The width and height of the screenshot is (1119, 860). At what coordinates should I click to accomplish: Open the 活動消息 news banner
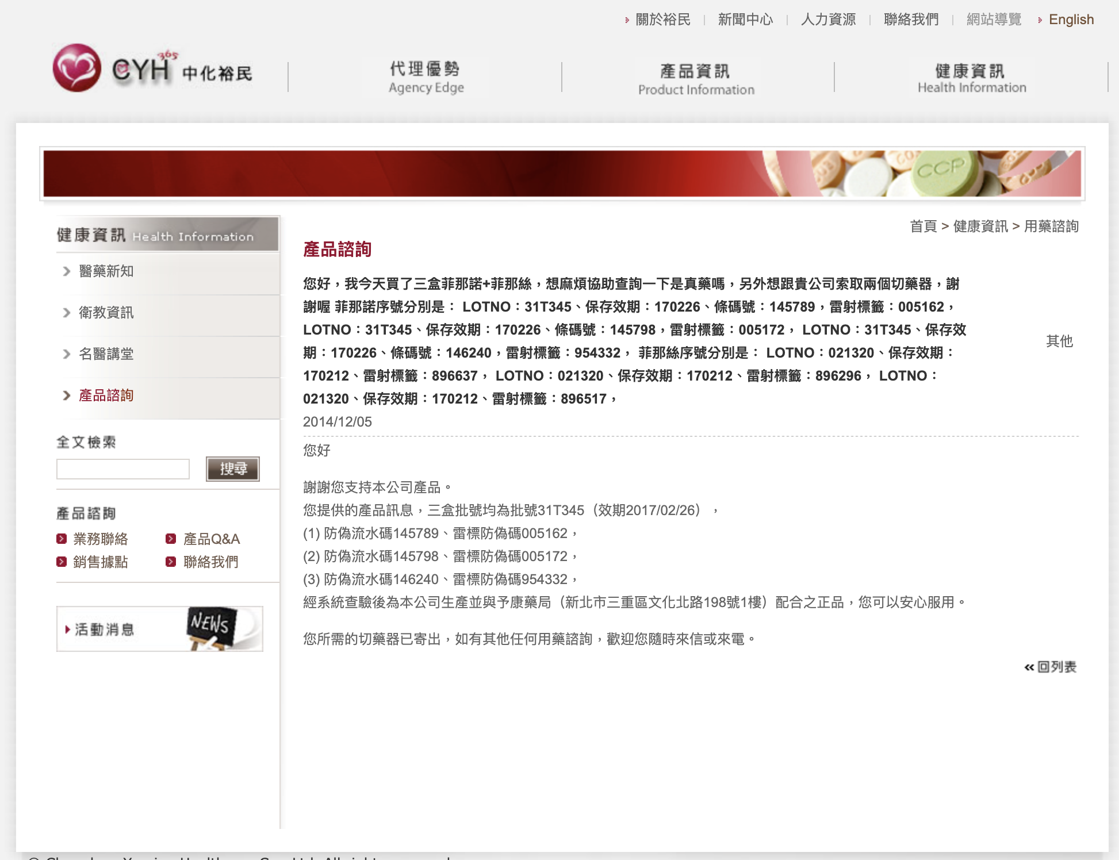click(x=160, y=629)
